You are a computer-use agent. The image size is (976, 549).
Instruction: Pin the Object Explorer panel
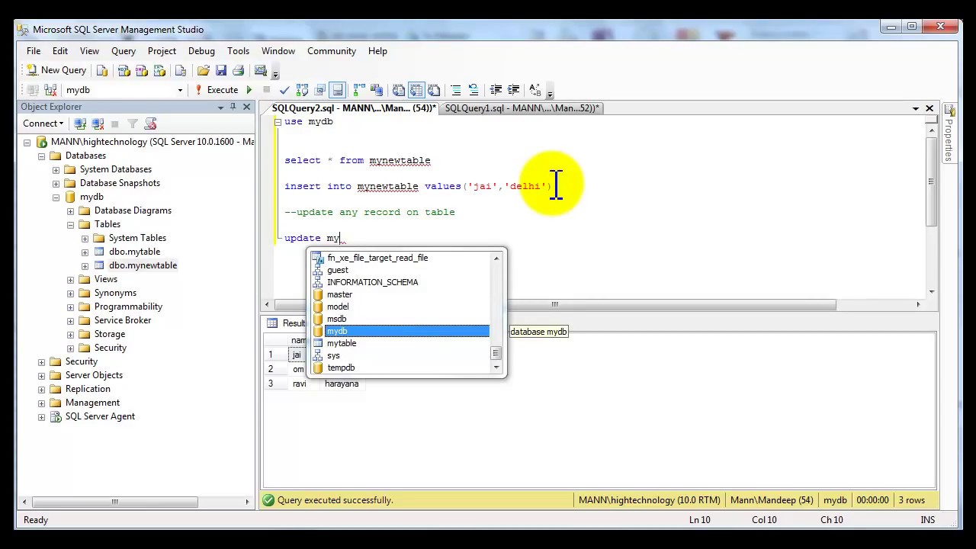click(233, 108)
